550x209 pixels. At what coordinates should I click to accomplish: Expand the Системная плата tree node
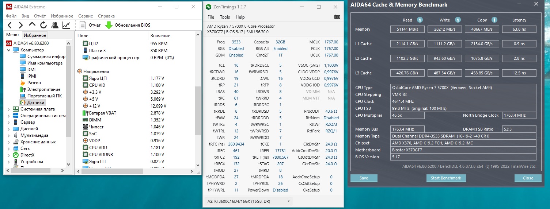tap(9, 109)
